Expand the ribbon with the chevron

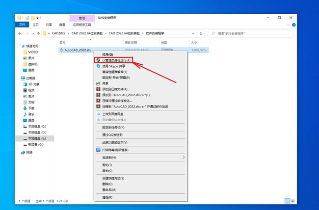point(288,25)
